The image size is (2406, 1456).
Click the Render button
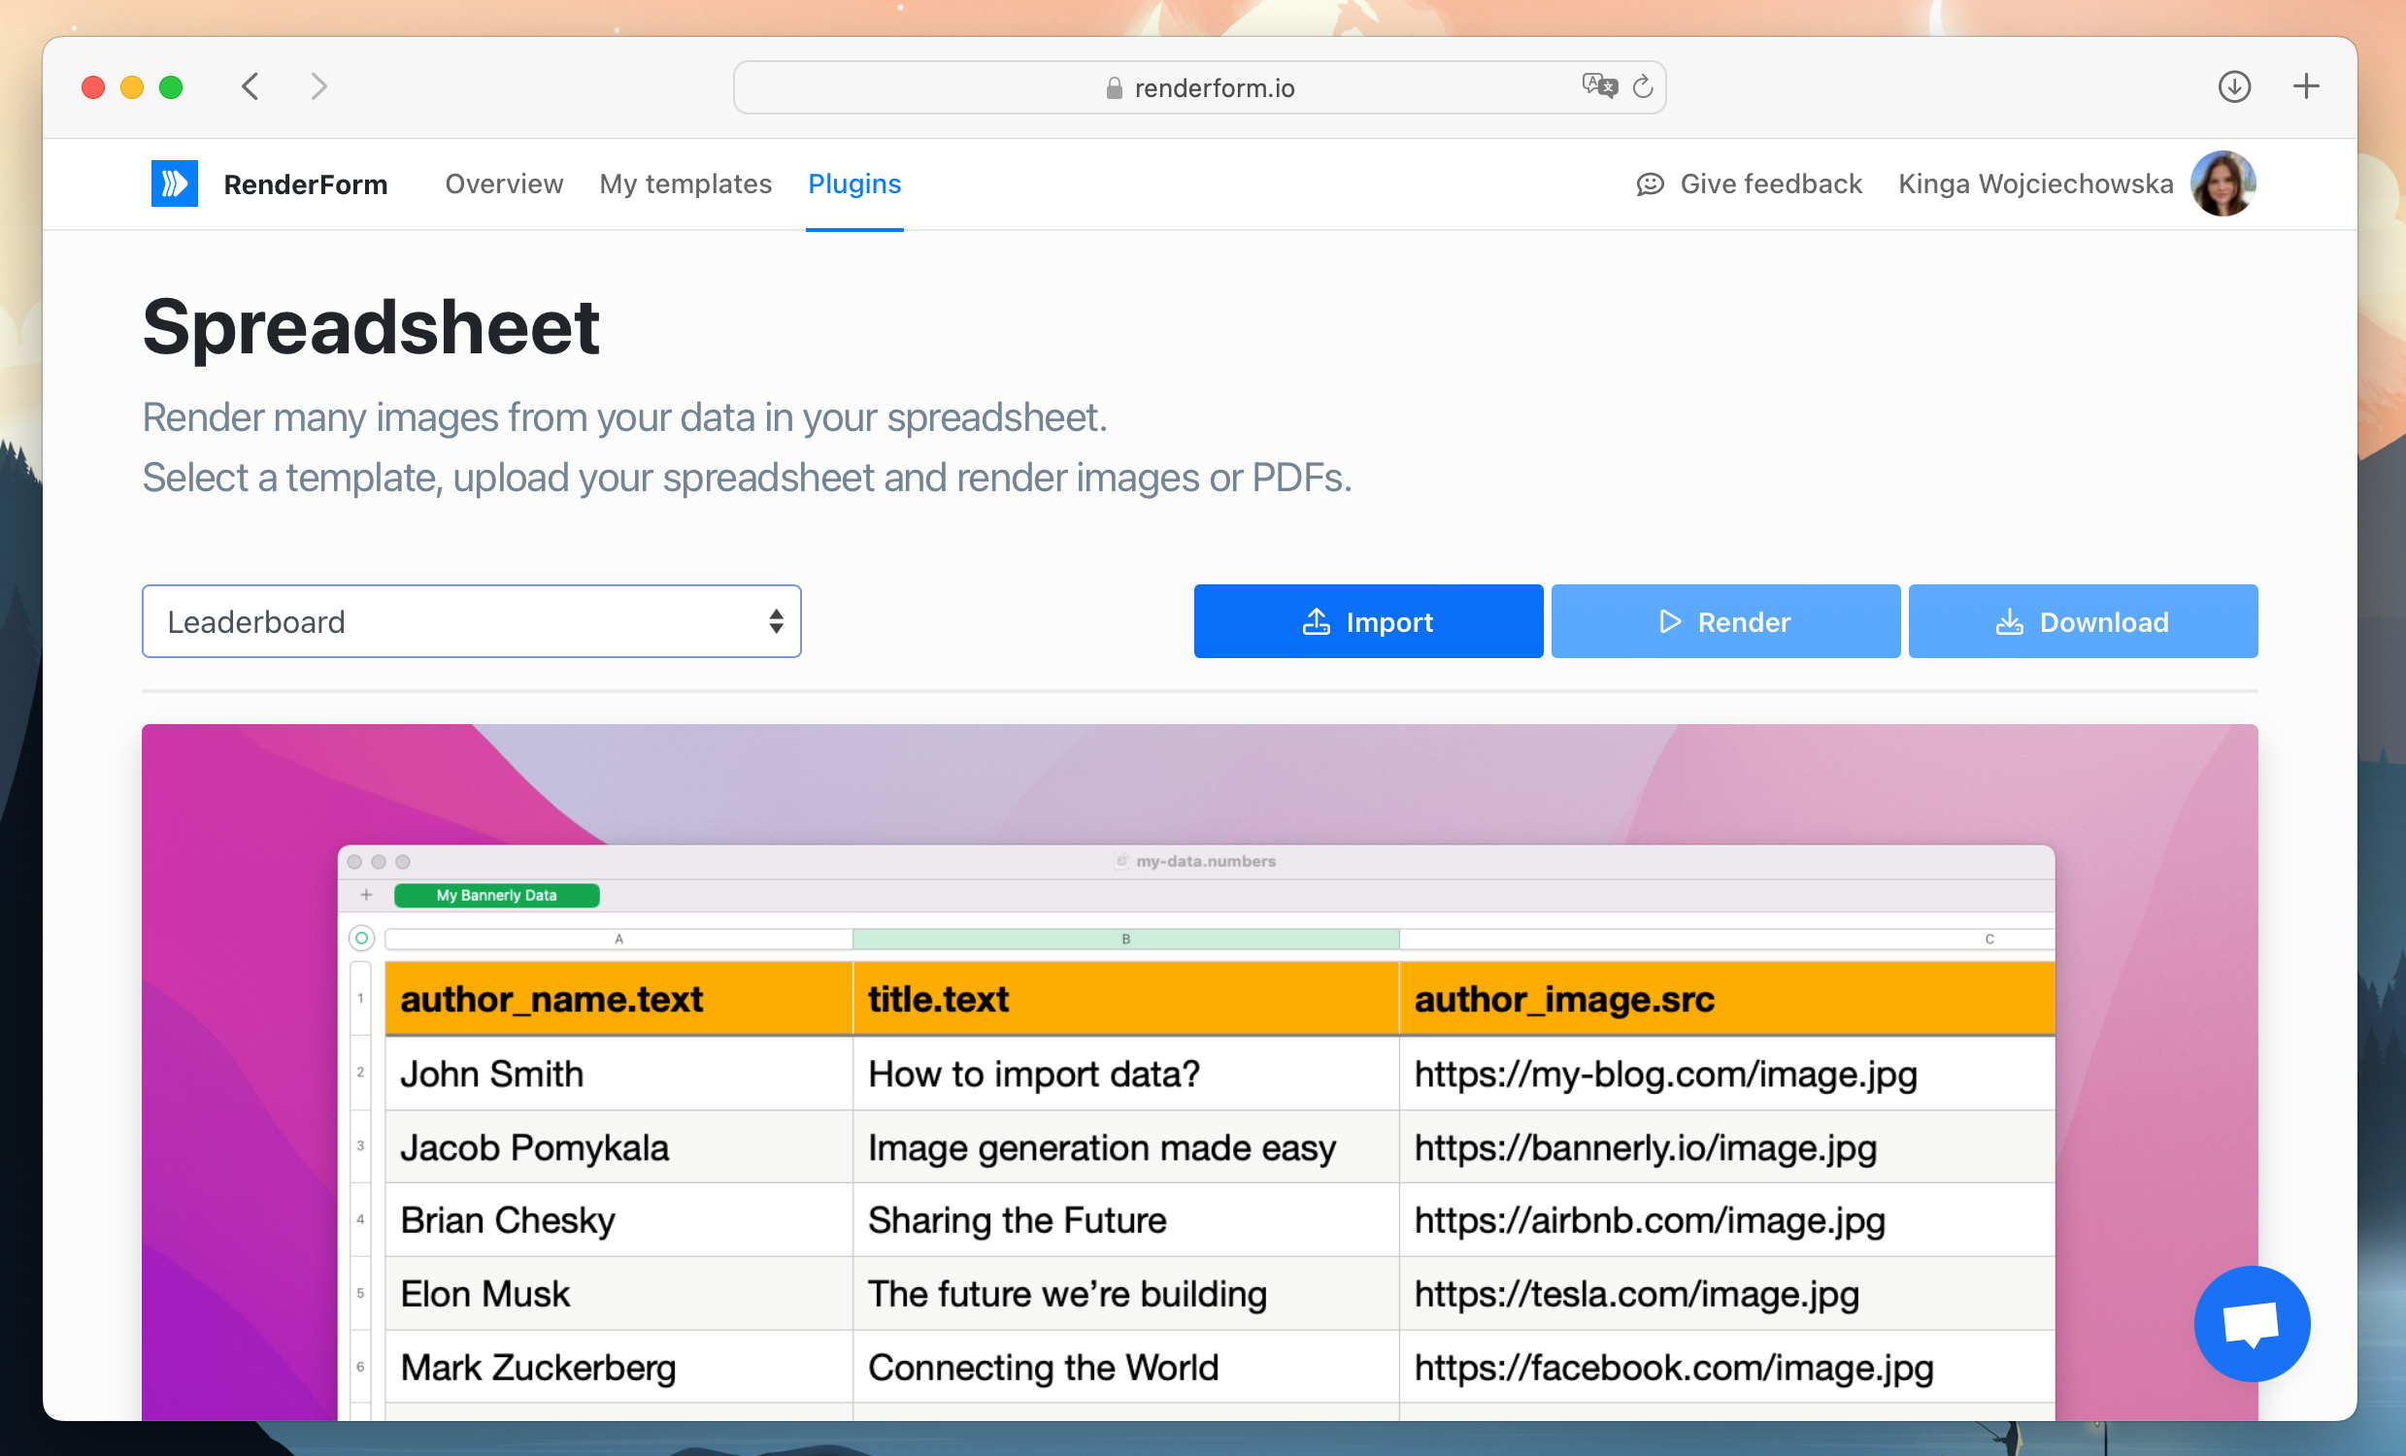[x=1725, y=621]
